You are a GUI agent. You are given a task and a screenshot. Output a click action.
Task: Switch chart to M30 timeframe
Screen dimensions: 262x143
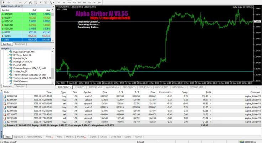point(75,3)
